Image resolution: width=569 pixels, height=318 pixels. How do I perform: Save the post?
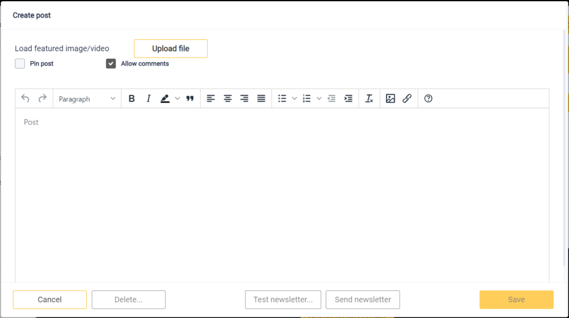coord(516,300)
